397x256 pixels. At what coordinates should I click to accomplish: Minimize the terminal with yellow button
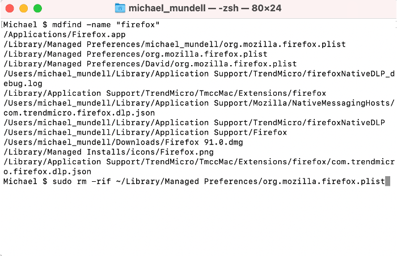pyautogui.click(x=24, y=8)
